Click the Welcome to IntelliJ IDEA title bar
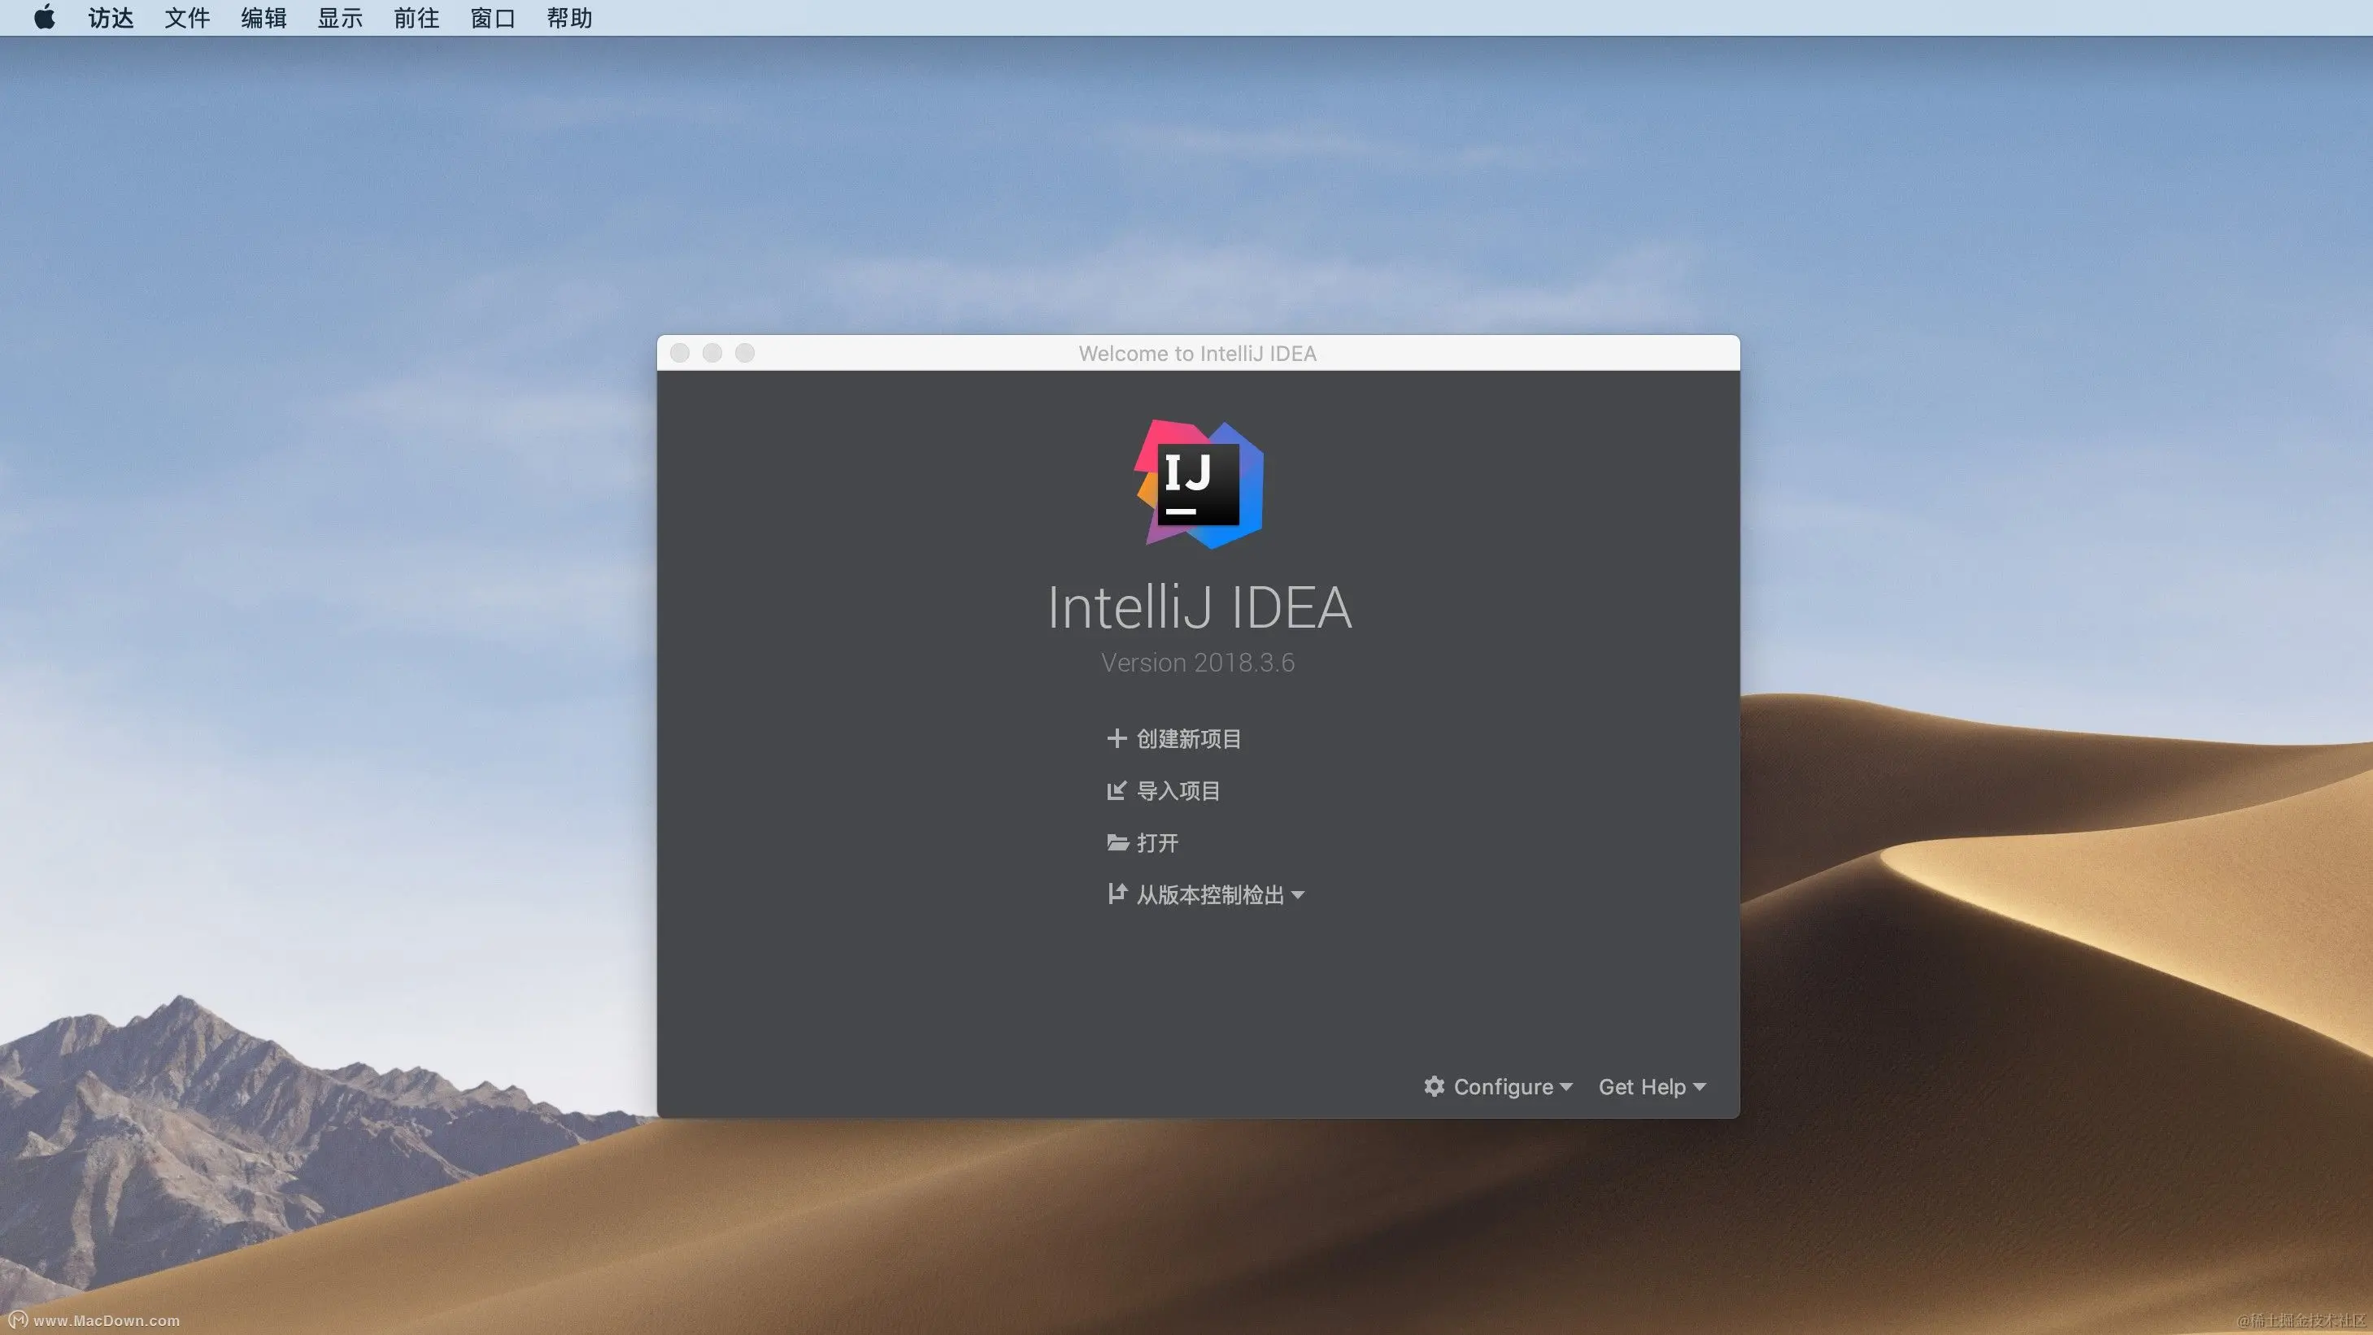This screenshot has height=1335, width=2373. coord(1196,354)
